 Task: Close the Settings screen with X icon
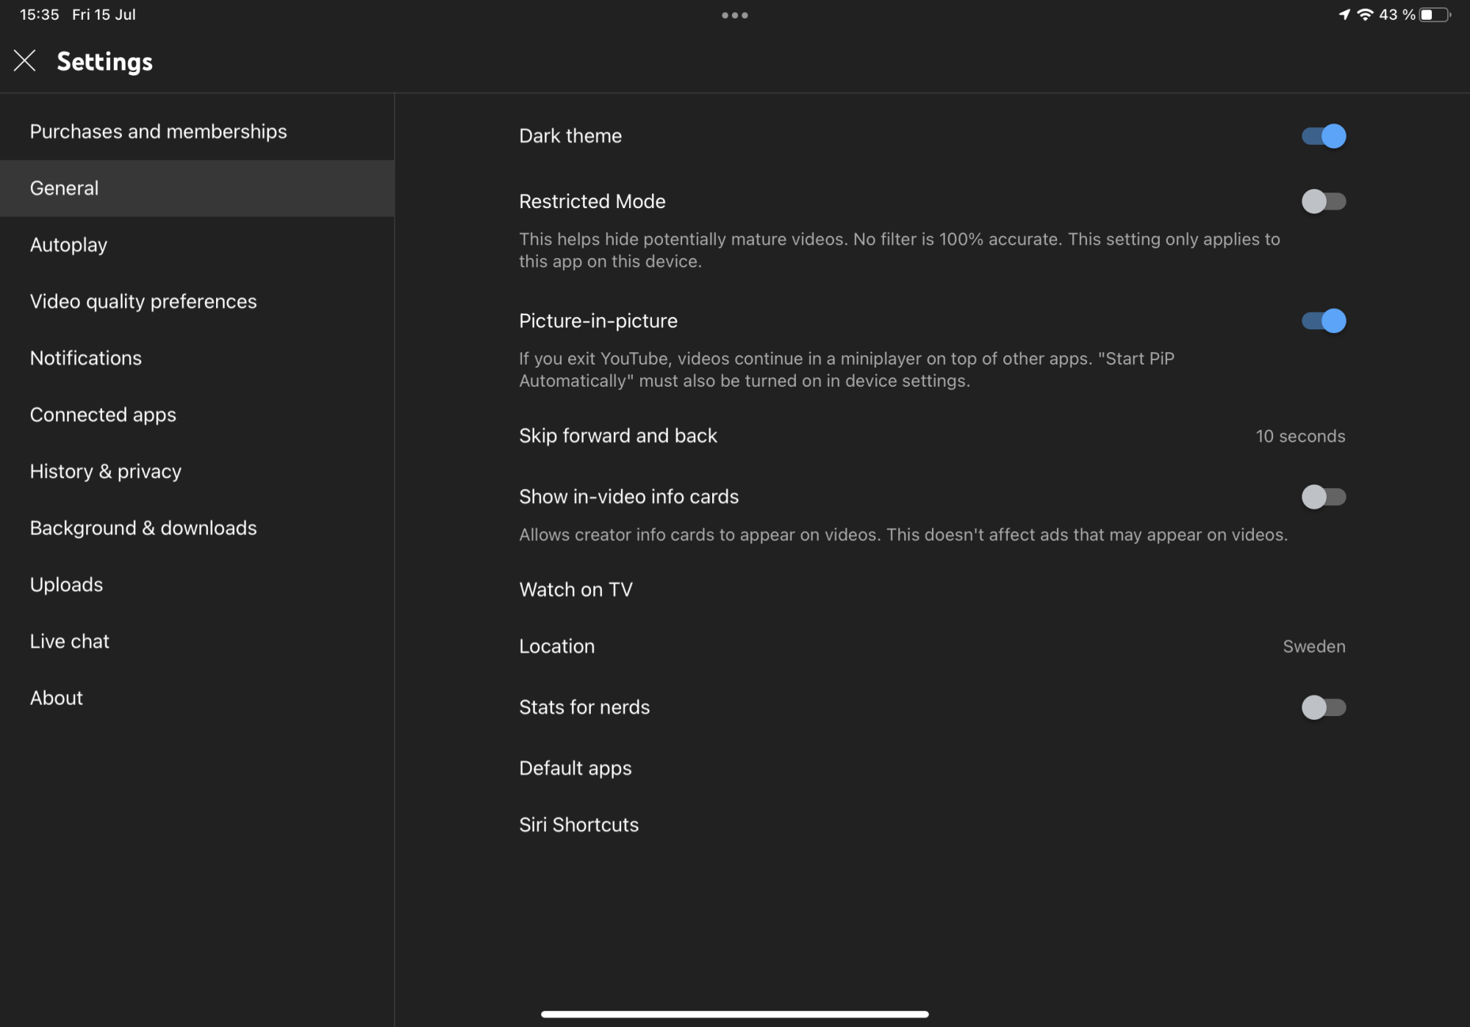[24, 61]
